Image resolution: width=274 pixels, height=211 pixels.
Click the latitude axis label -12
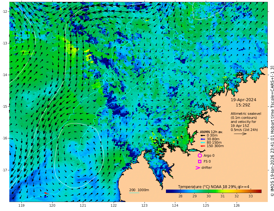coord(5,11)
